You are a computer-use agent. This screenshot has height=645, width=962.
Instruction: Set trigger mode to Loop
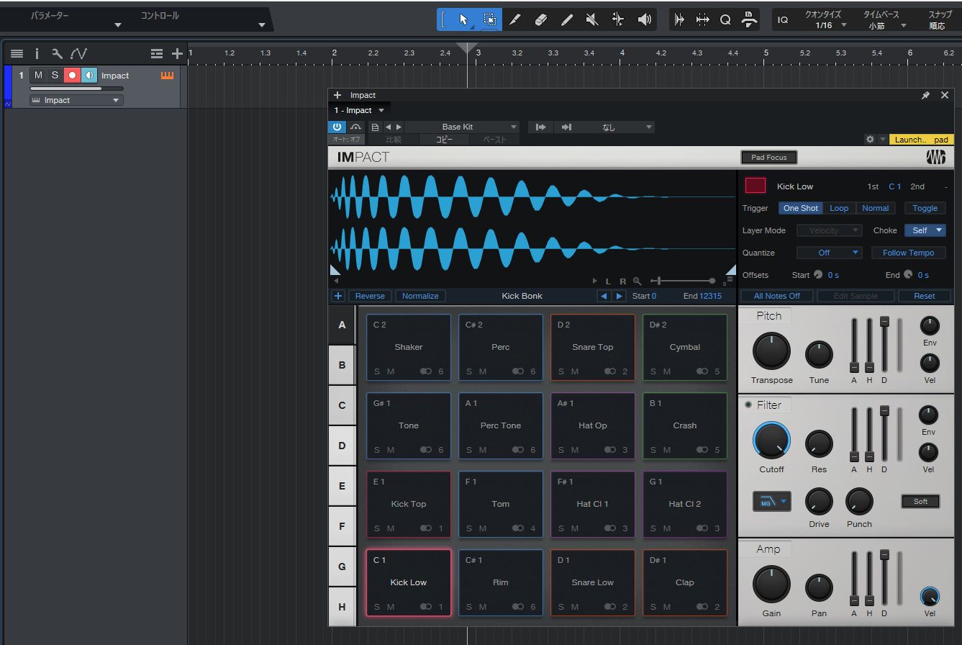(x=839, y=208)
